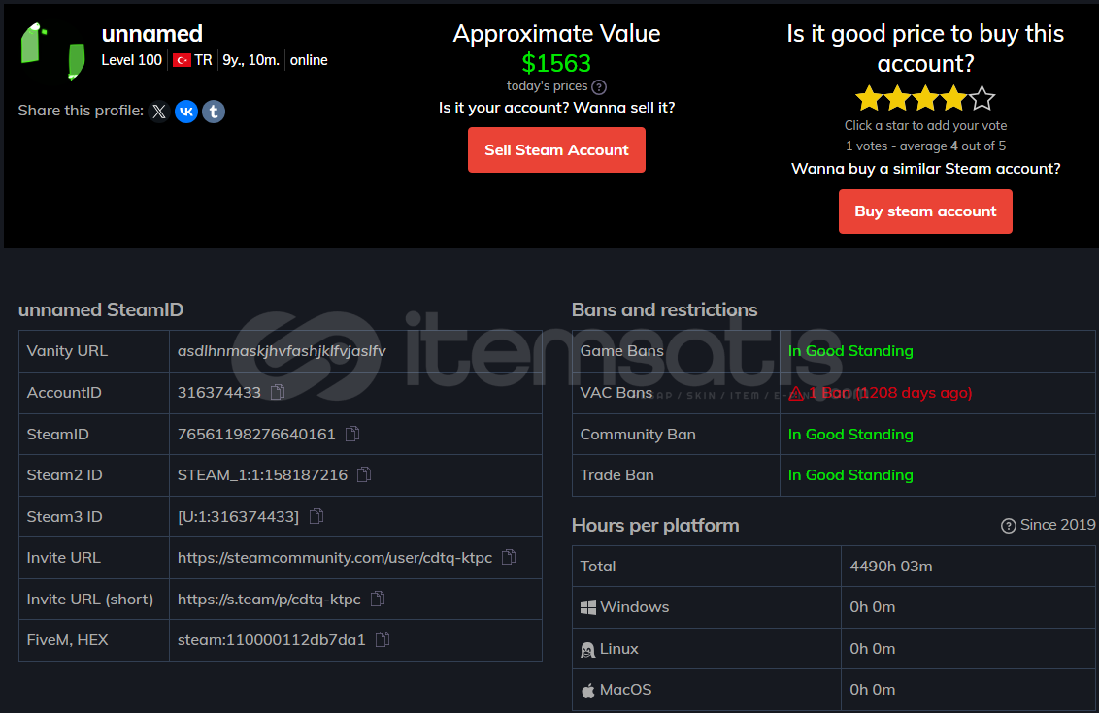
Task: Click the VAC ban warning triangle
Action: click(x=796, y=393)
